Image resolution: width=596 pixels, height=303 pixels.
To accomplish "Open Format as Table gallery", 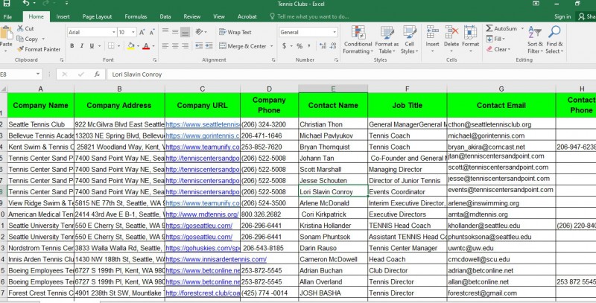I will coord(387,40).
